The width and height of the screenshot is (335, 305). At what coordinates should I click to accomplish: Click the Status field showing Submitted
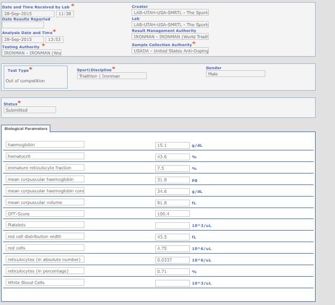tap(30, 110)
